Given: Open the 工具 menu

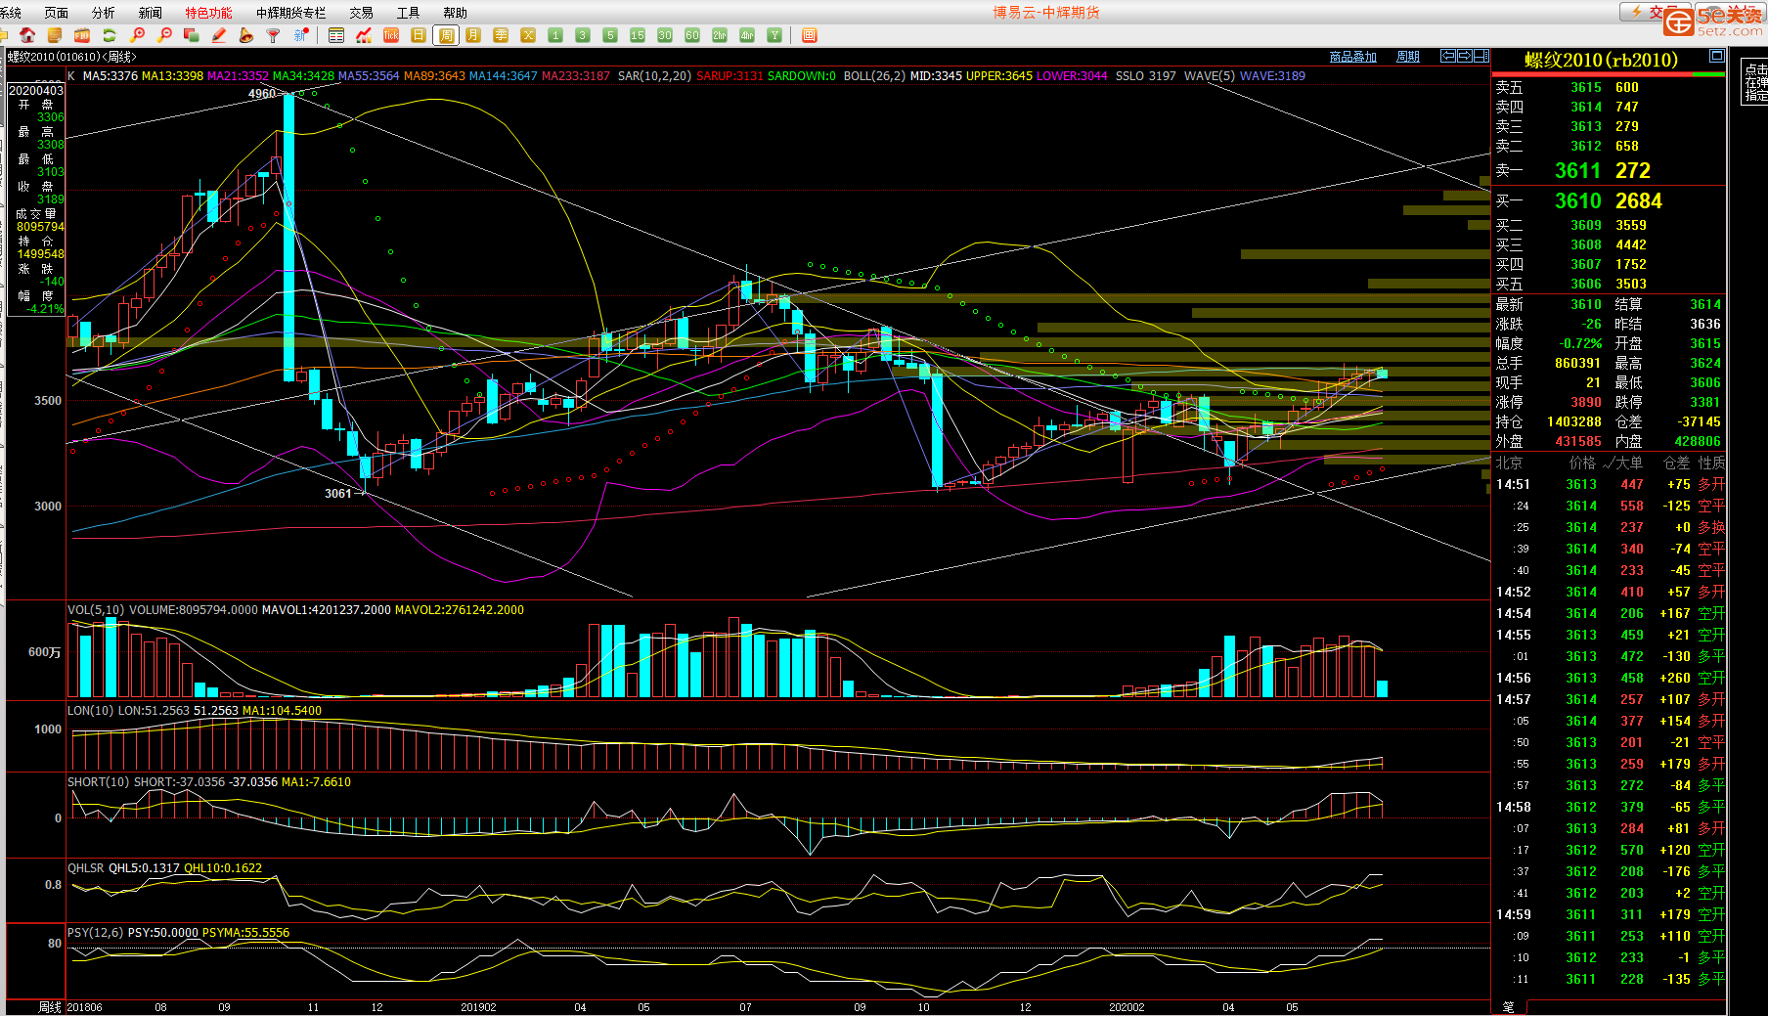Looking at the screenshot, I should click(408, 13).
